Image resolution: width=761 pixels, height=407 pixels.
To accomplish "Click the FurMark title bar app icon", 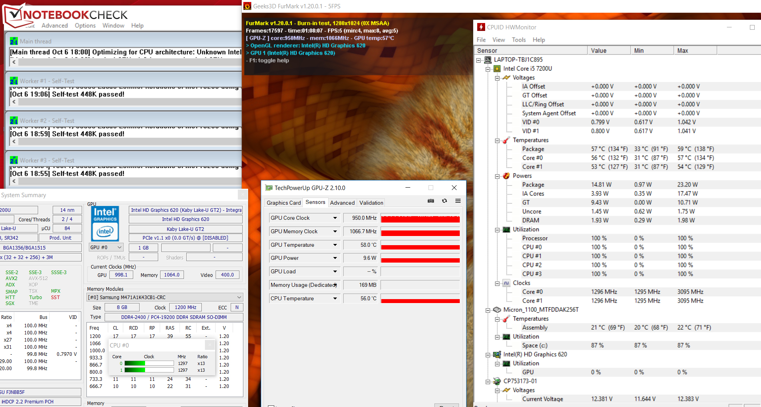I will coord(247,6).
